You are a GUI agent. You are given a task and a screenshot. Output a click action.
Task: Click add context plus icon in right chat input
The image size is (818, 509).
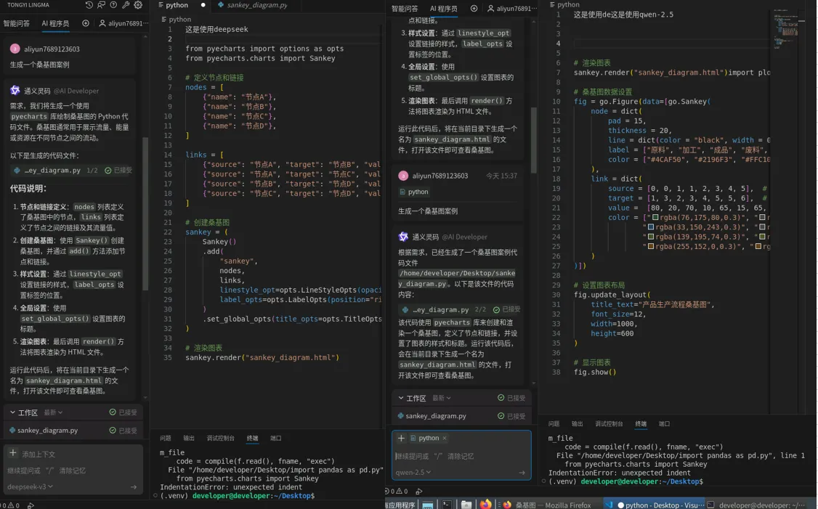[x=401, y=438]
